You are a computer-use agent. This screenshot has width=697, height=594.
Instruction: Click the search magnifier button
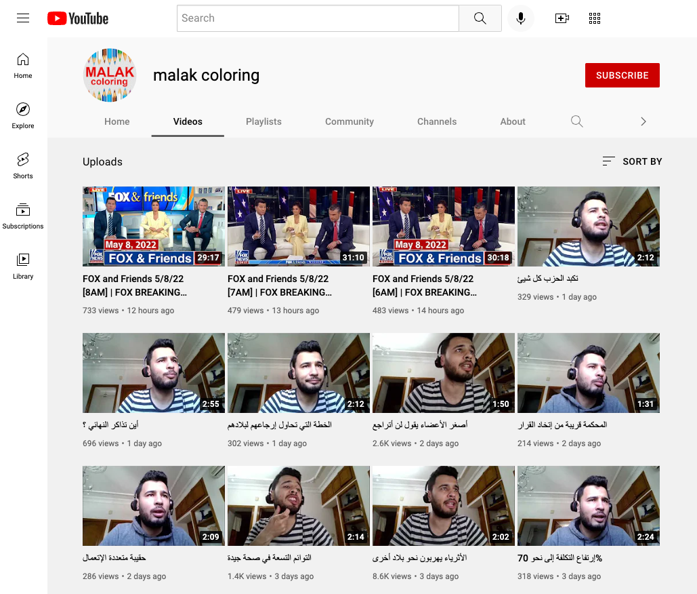coord(480,18)
